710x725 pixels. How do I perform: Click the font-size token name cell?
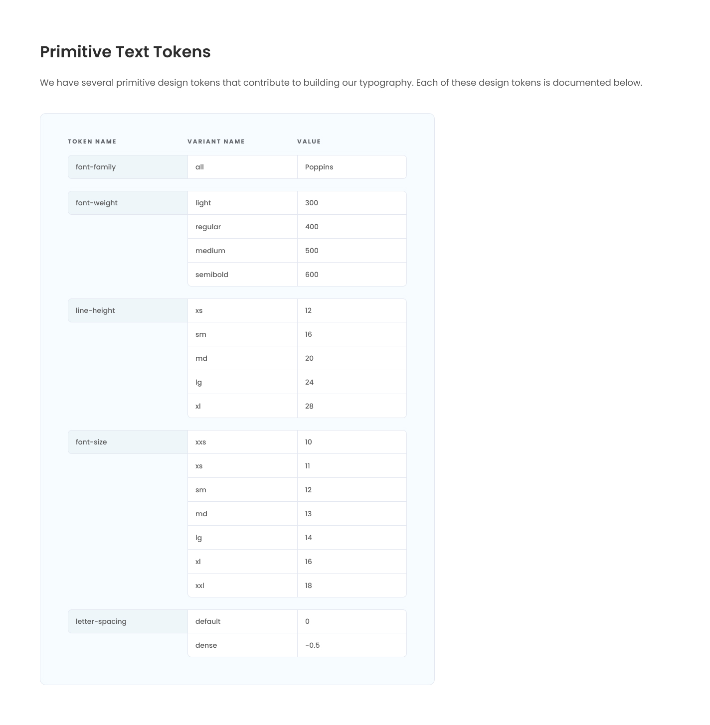pyautogui.click(x=128, y=442)
